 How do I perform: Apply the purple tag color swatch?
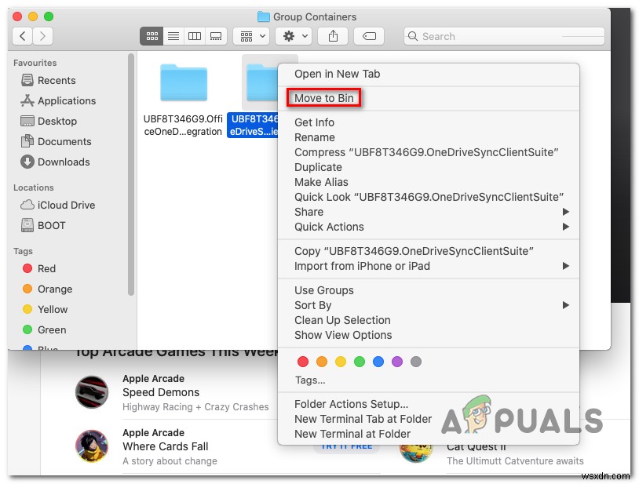397,362
